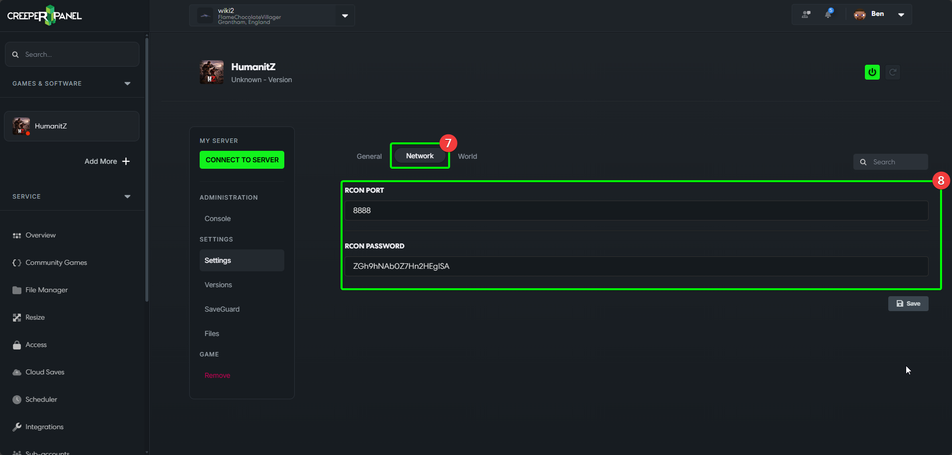Open Cloud Saves in sidebar
The width and height of the screenshot is (952, 455).
point(45,372)
